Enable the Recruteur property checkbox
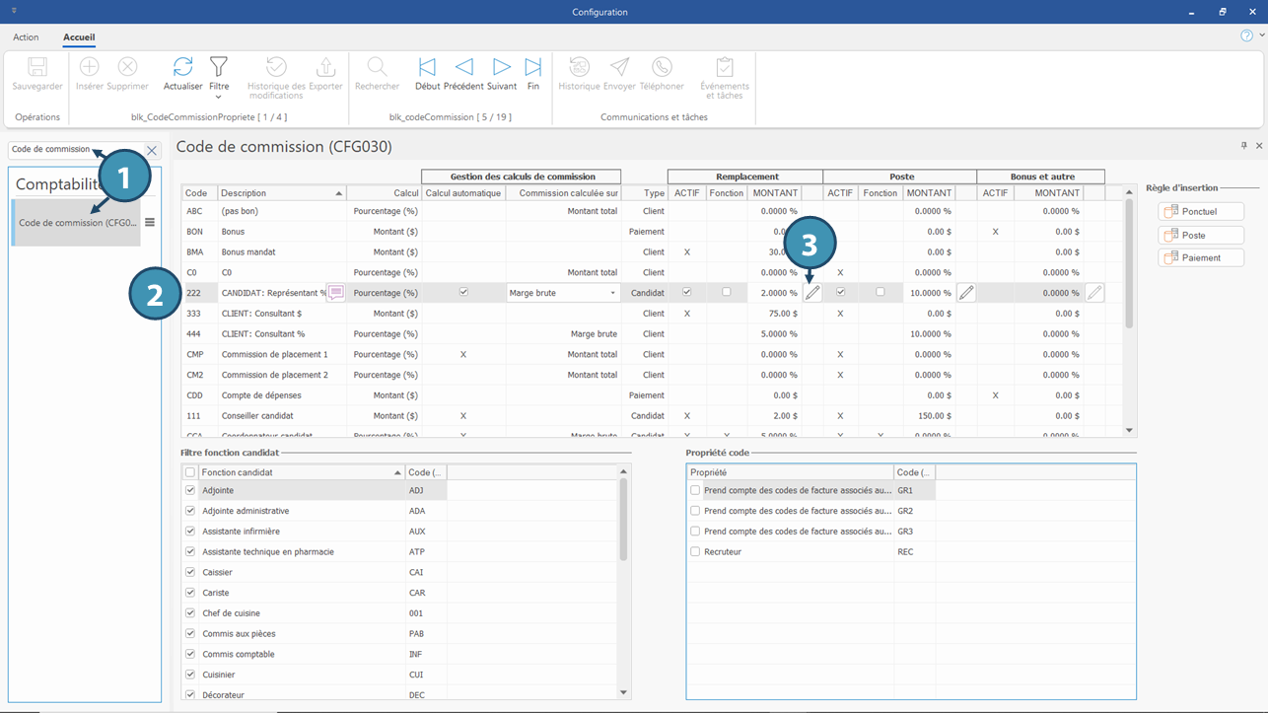The height and width of the screenshot is (713, 1268). pyautogui.click(x=695, y=552)
